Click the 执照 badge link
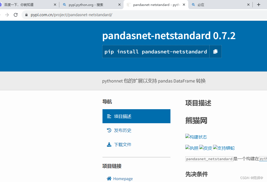 click(192, 148)
